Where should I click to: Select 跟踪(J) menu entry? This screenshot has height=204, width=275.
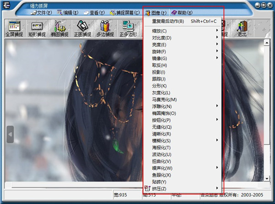[182, 79]
